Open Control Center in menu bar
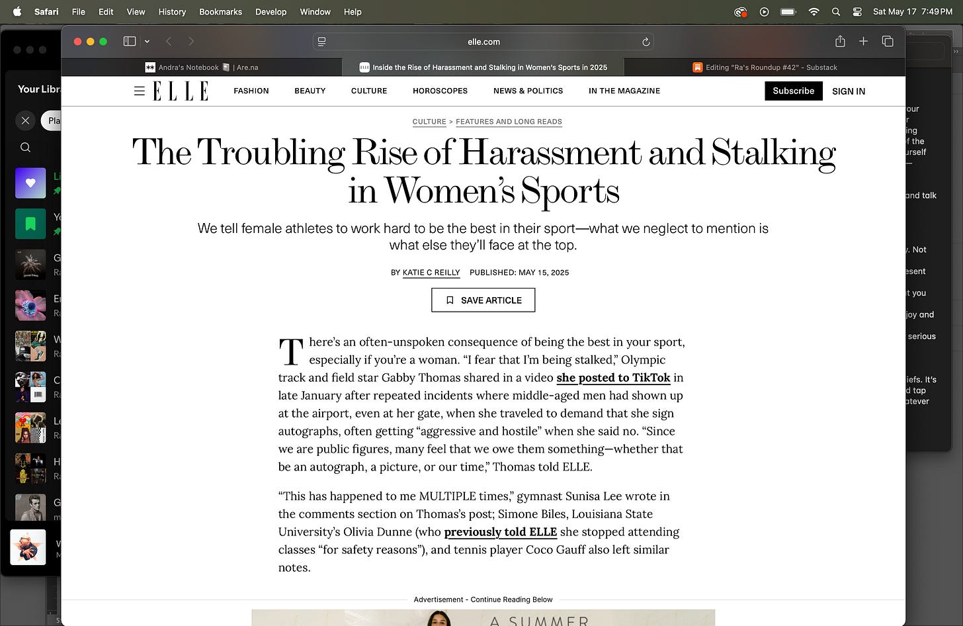The width and height of the screenshot is (963, 626). (858, 12)
